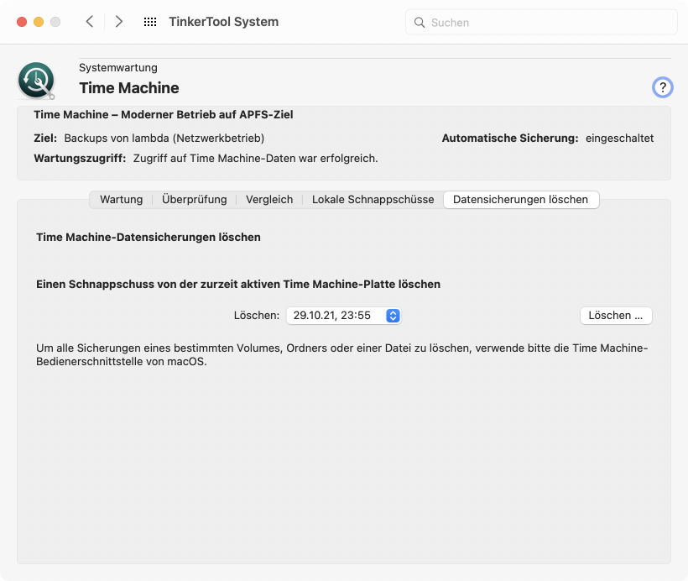Open help with the question mark button
The height and width of the screenshot is (581, 688).
coord(662,87)
